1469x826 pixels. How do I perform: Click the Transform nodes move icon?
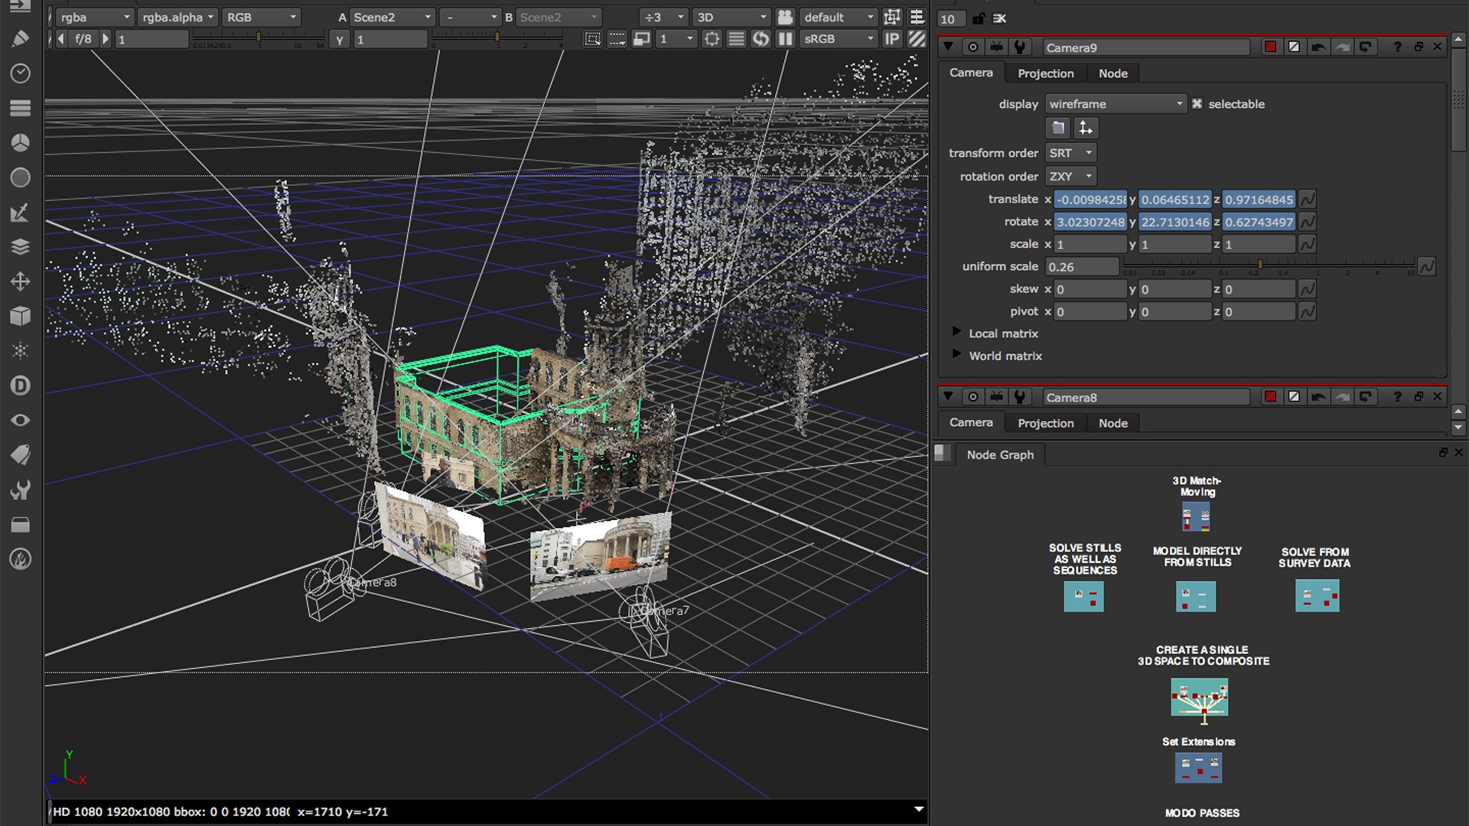pos(21,281)
